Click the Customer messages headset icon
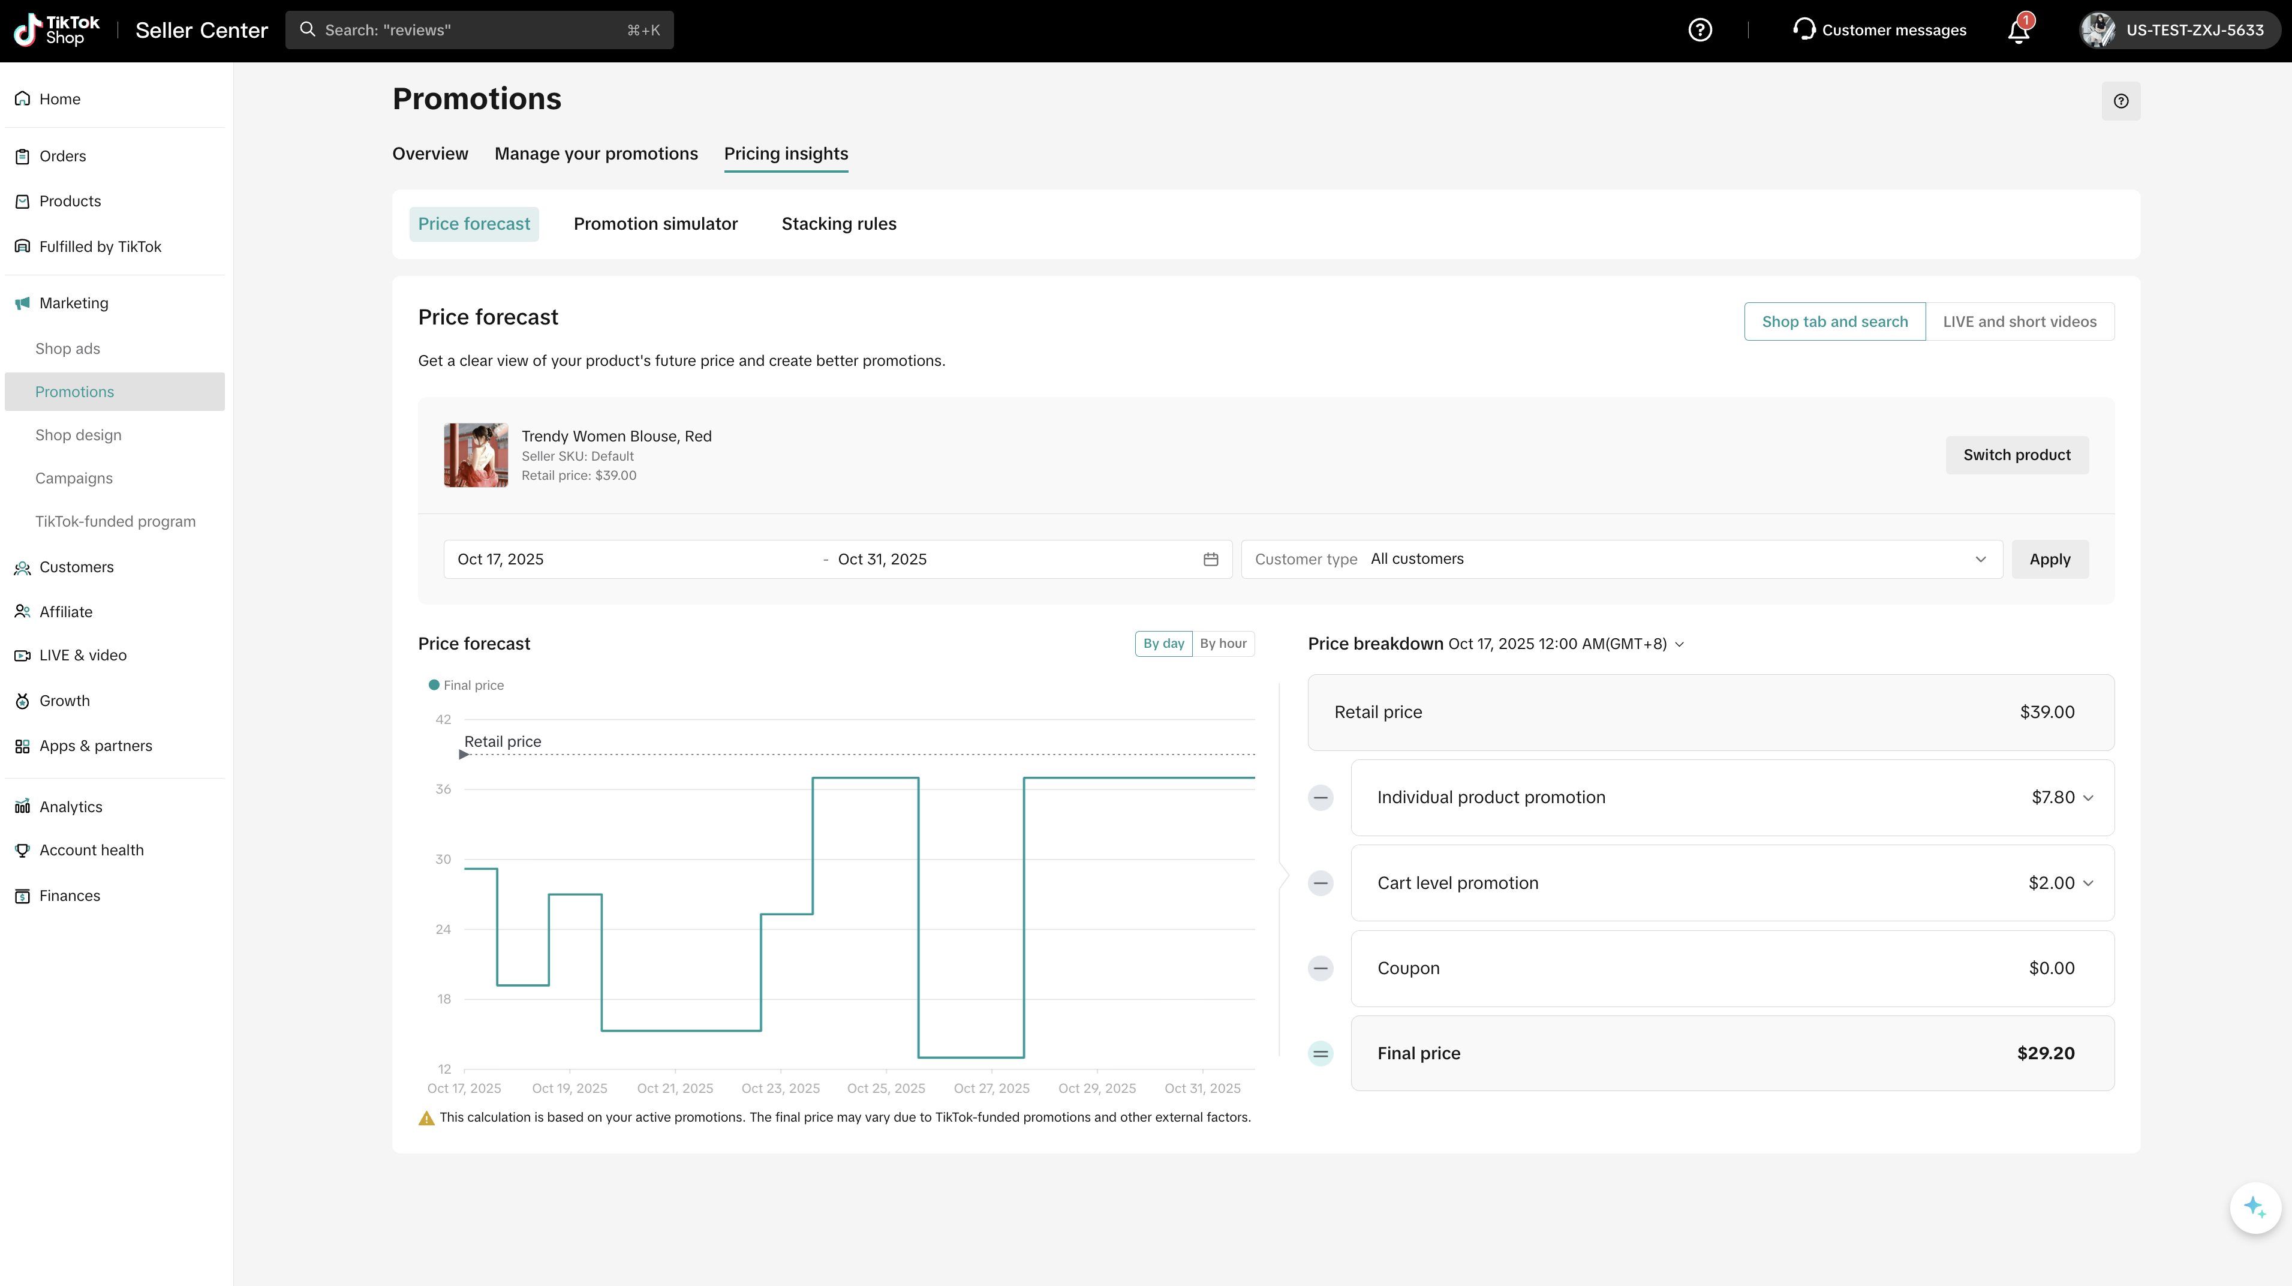Screen dimensions: 2292x1286 coord(1803,29)
